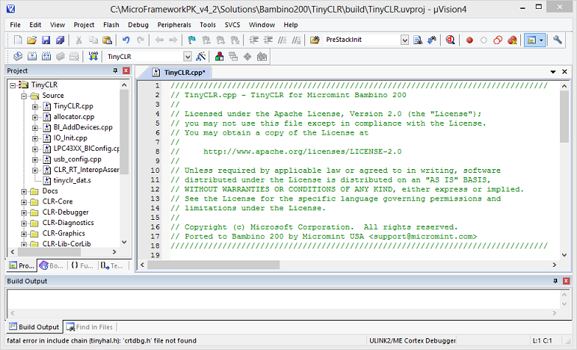The height and width of the screenshot is (350, 577).
Task: Select IO_Init.cpp in the project tree
Action: click(70, 138)
